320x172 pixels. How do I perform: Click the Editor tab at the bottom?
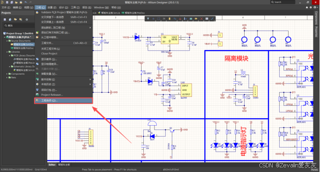click(52, 165)
